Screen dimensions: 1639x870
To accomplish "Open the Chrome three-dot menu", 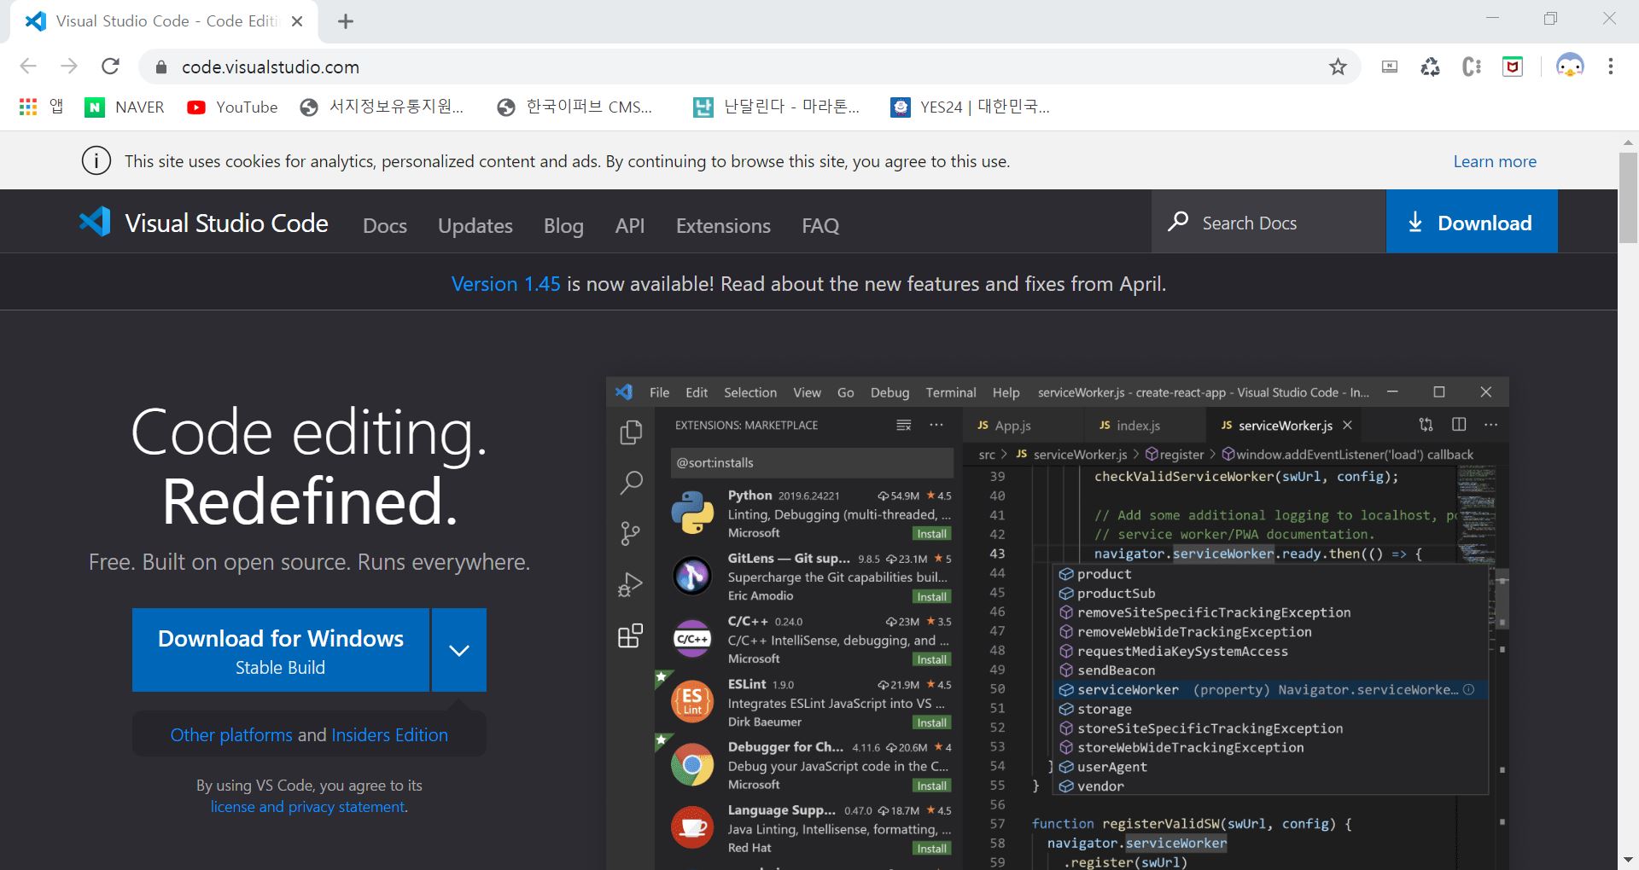I will point(1610,67).
